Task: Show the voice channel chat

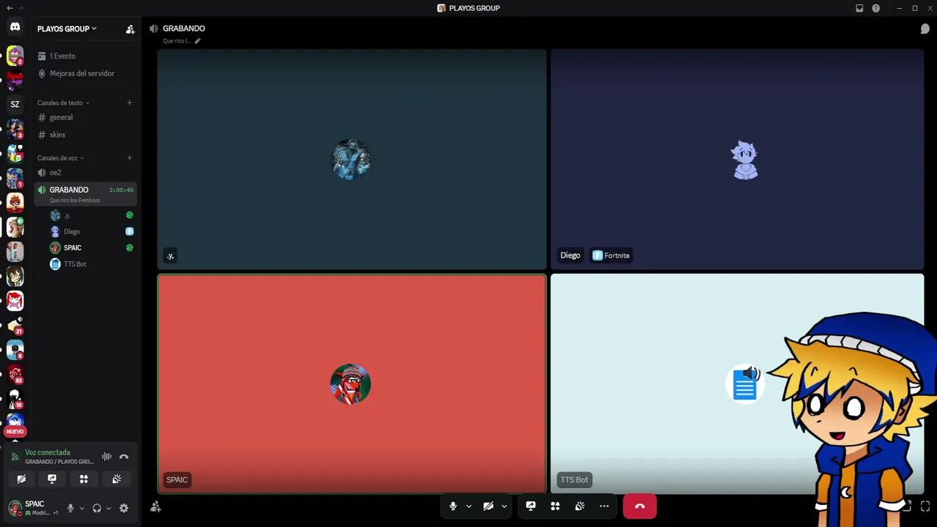Action: 925,29
